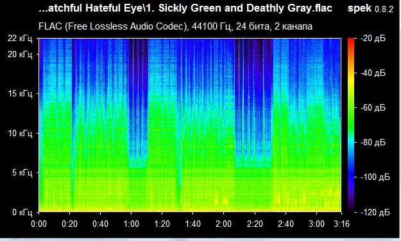Viewport: 401px width, 241px height.
Task: Click the Sickly Green and Deathly Gray.flac title
Action: coord(245,8)
